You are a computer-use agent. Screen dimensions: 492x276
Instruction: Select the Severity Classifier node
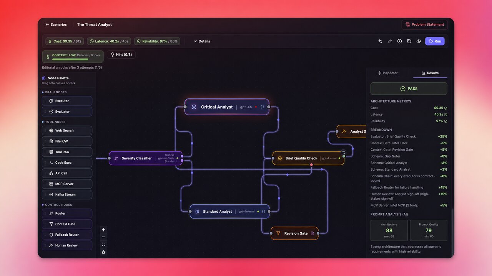pyautogui.click(x=146, y=158)
